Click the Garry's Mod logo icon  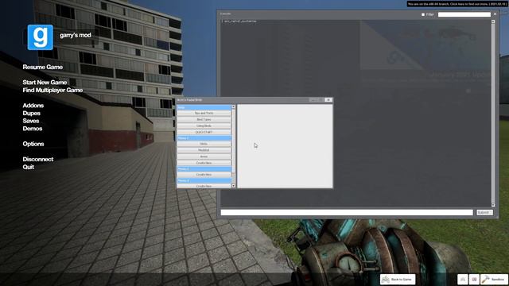coord(41,37)
